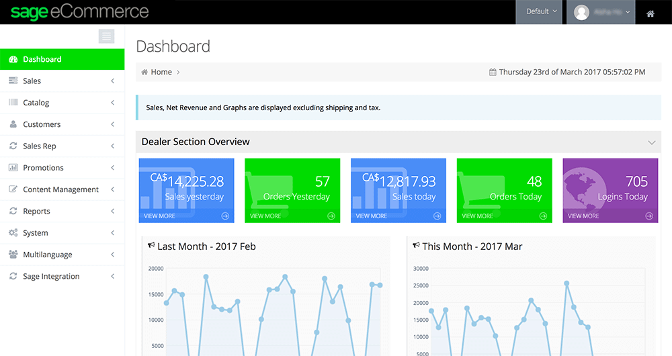Click the 48 Orders Today number
Image resolution: width=672 pixels, height=356 pixels.
(x=534, y=181)
